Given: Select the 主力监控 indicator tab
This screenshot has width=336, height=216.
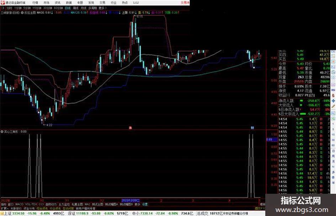Looking at the screenshot, I should 64,204.
